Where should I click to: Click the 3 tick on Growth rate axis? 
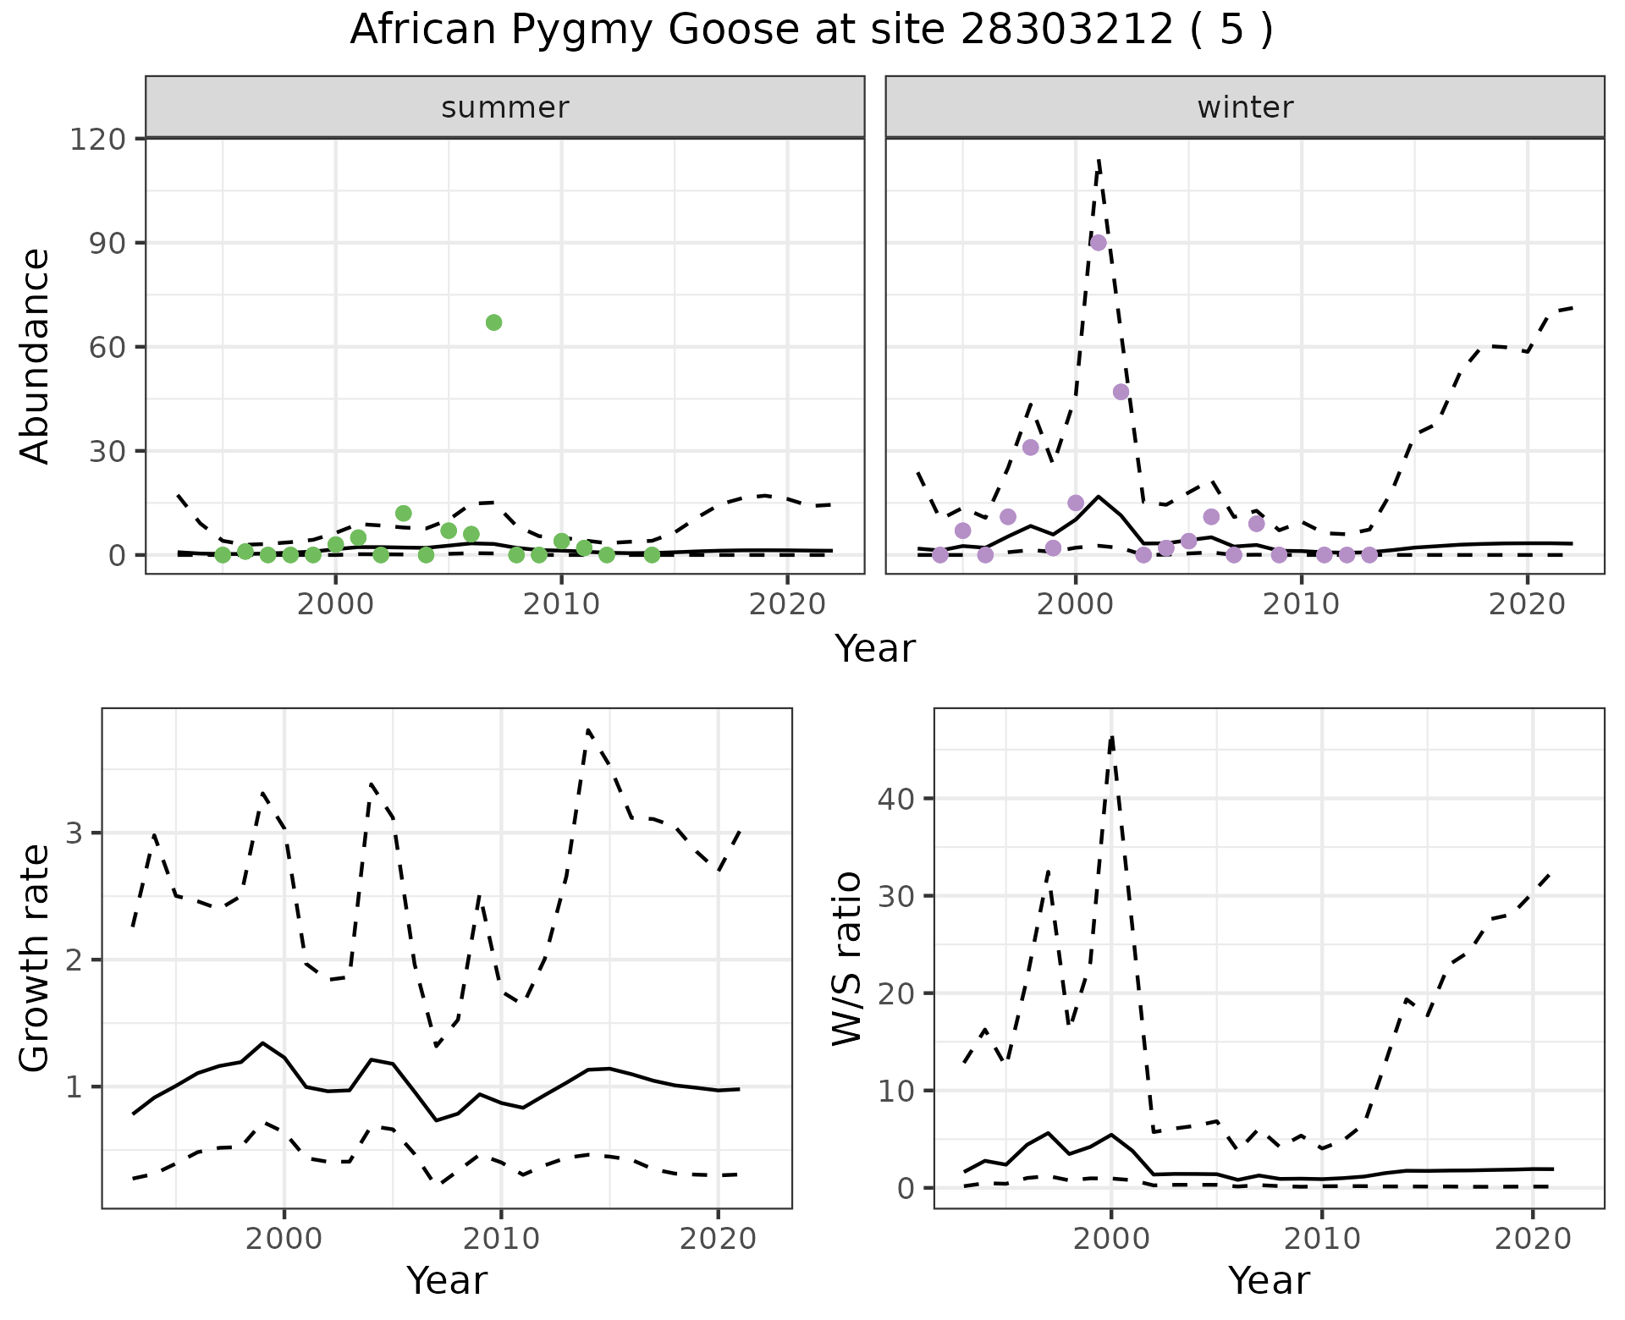click(74, 833)
